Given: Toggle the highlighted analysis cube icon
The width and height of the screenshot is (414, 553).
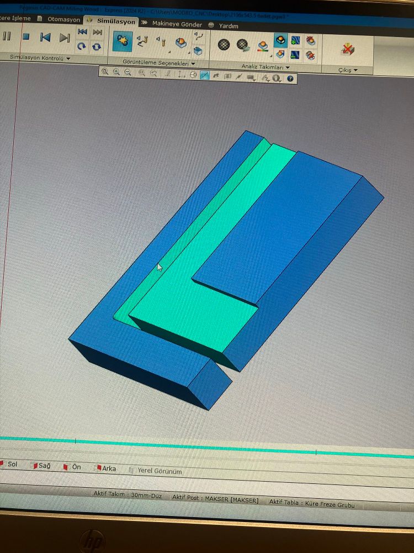Looking at the screenshot, I should tap(280, 40).
